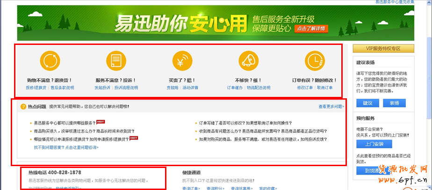Open the 活动详情 link
Screen dimensions: 432x190
tap(190, 88)
